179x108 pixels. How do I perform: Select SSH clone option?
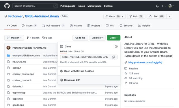pos(70,52)
